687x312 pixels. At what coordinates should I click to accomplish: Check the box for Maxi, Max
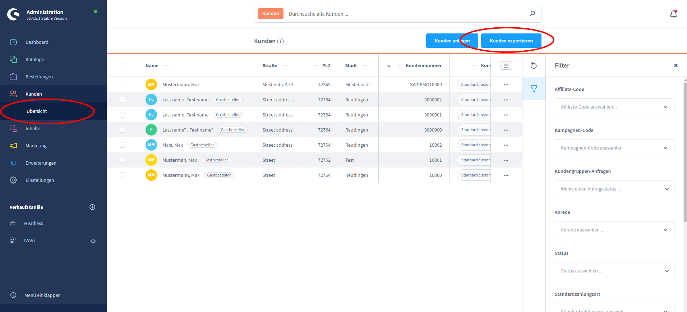click(123, 145)
